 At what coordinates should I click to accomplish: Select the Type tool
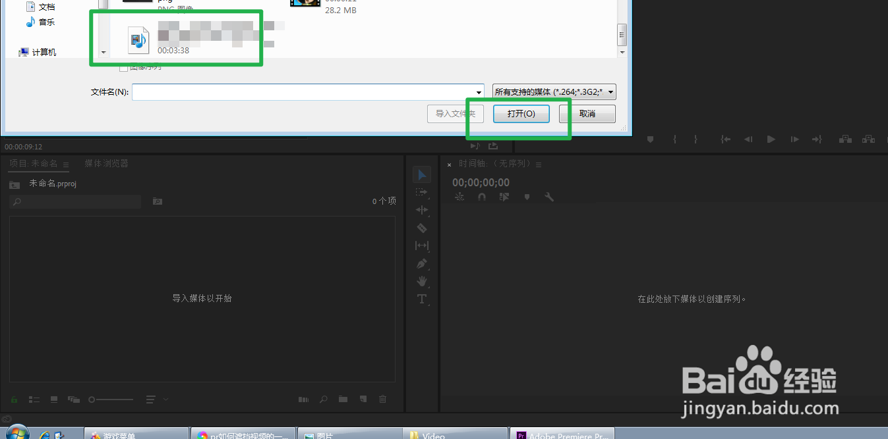(422, 299)
